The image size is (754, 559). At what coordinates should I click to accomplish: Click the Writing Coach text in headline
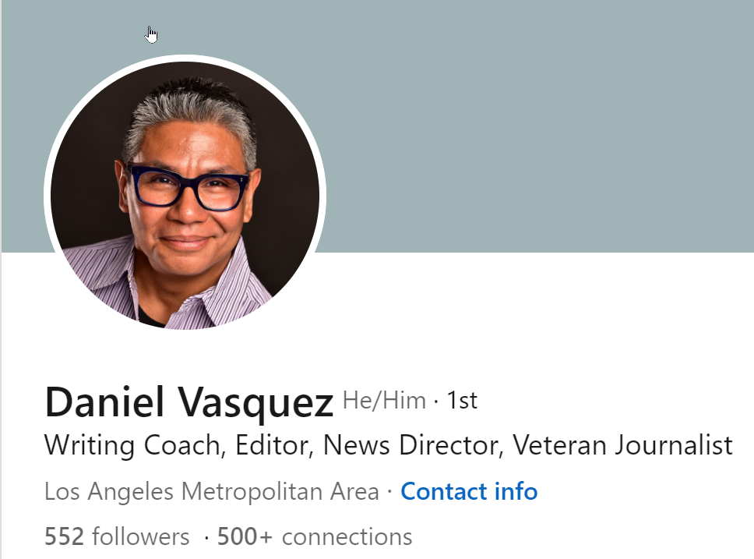pyautogui.click(x=132, y=445)
